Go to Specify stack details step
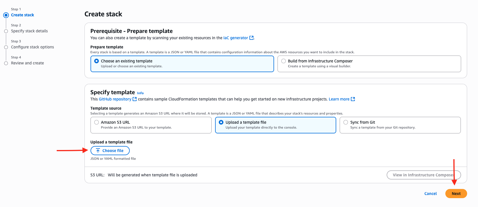 [x=29, y=31]
